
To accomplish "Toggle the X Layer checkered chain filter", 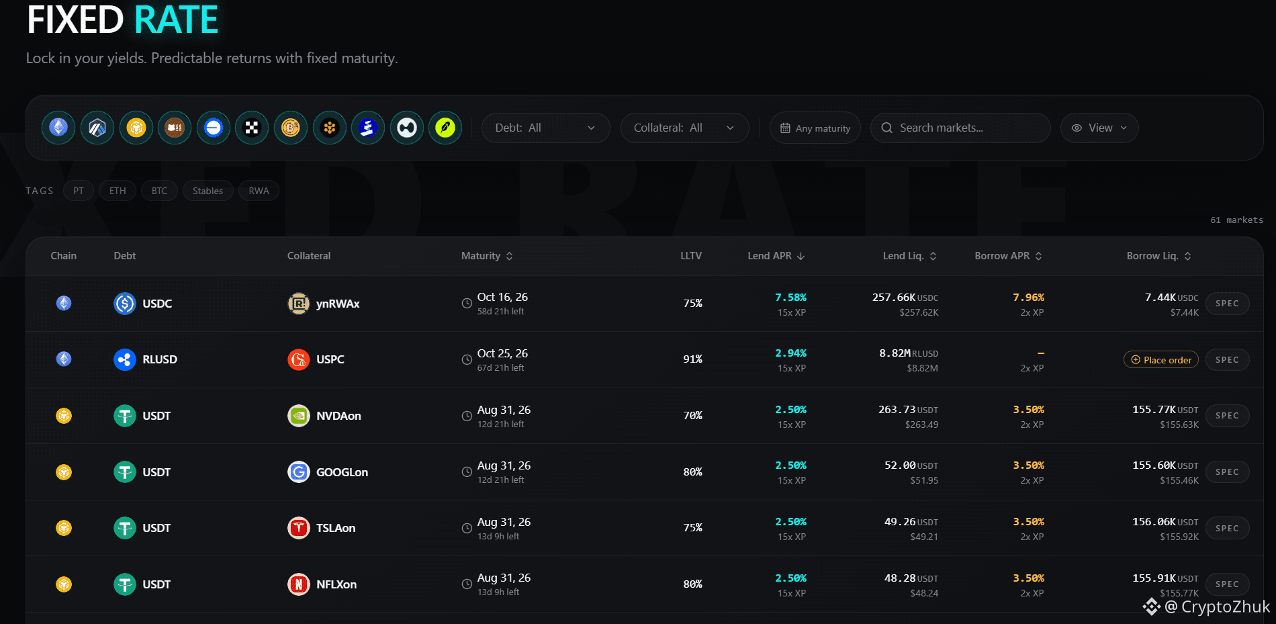I will click(x=252, y=128).
